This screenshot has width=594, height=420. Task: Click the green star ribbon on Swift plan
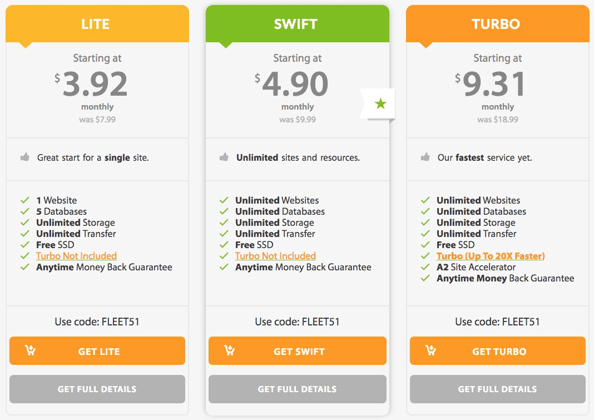[380, 103]
